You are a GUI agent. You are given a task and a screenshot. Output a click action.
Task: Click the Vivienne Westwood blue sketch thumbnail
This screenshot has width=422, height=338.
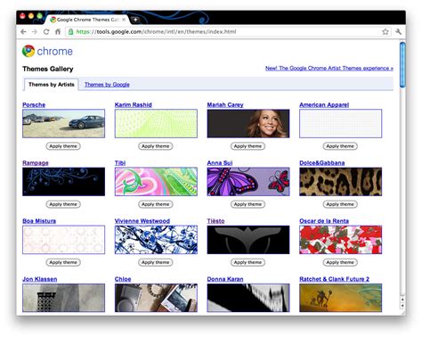[x=156, y=240]
